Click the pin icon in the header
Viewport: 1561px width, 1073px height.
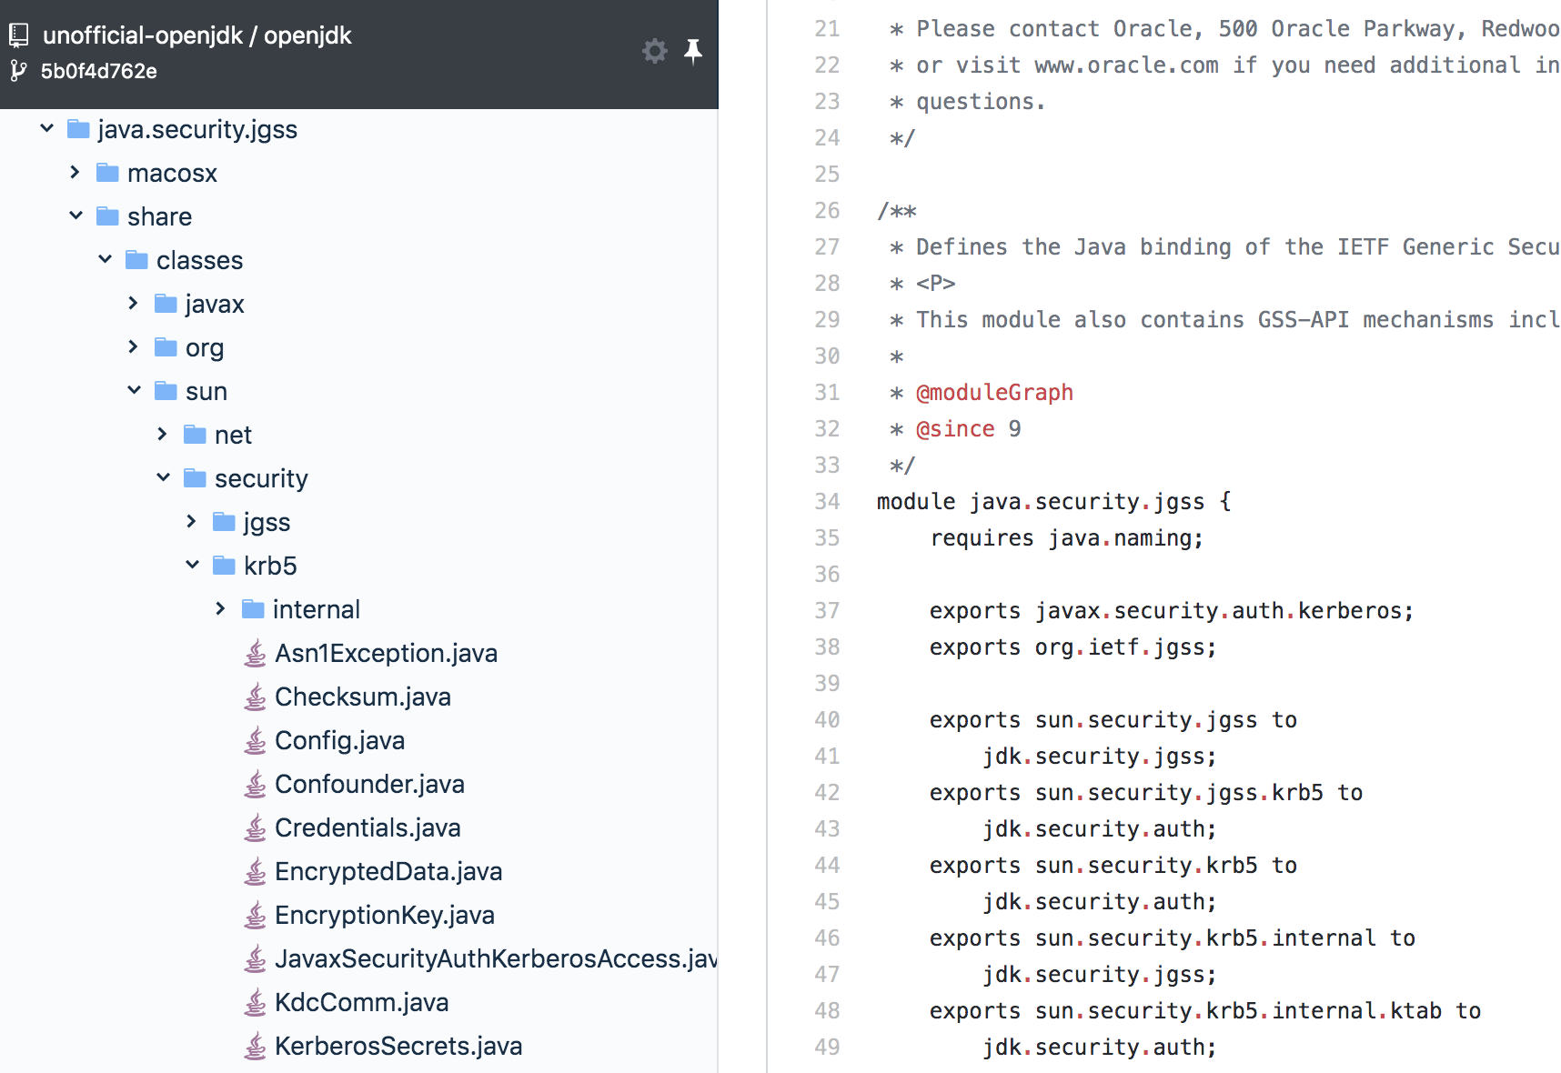tap(694, 52)
